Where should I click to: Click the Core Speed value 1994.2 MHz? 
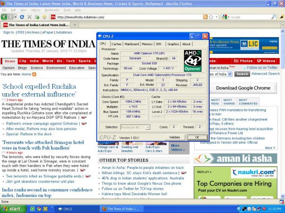(133, 102)
